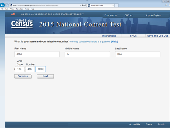Image resolution: width=170 pixels, height=128 pixels.
Task: Open the Help menu
Action: click(33, 9)
